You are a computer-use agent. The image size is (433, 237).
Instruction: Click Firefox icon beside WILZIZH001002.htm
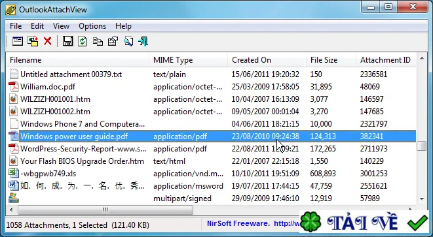14,112
